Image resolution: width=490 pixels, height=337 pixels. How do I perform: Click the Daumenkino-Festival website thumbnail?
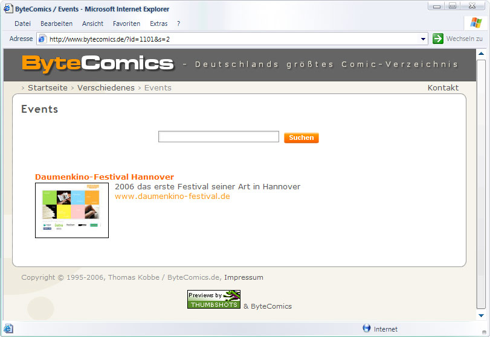(x=72, y=210)
